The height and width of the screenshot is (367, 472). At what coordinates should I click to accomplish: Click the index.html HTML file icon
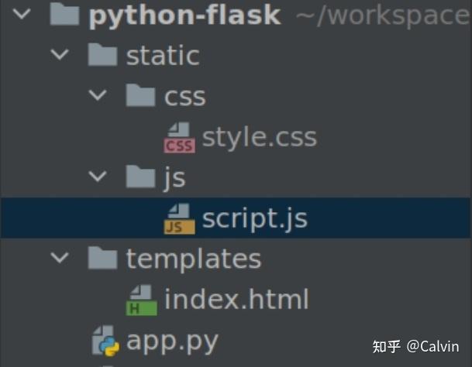coord(142,300)
